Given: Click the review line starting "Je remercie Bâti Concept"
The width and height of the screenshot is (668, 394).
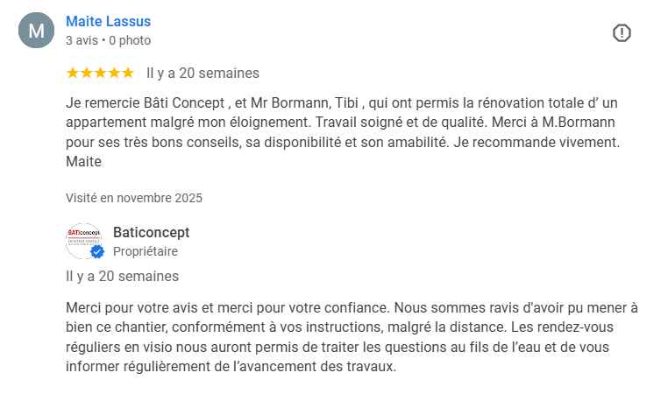Looking at the screenshot, I should click(342, 102).
